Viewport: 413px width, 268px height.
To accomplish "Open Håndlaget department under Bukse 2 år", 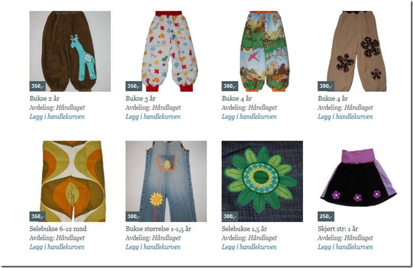I will [x=71, y=108].
